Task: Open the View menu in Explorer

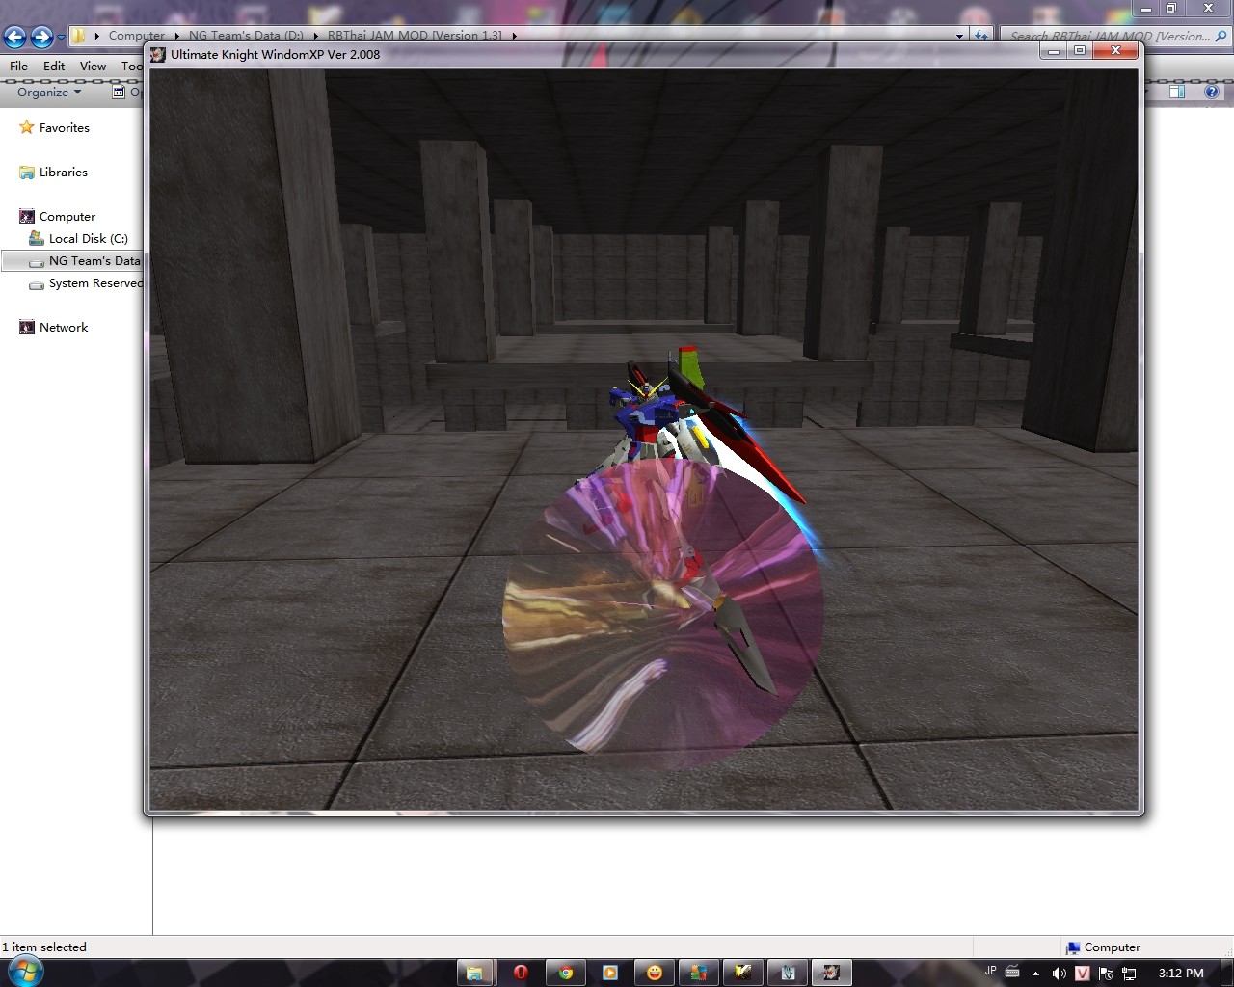Action: tap(93, 66)
